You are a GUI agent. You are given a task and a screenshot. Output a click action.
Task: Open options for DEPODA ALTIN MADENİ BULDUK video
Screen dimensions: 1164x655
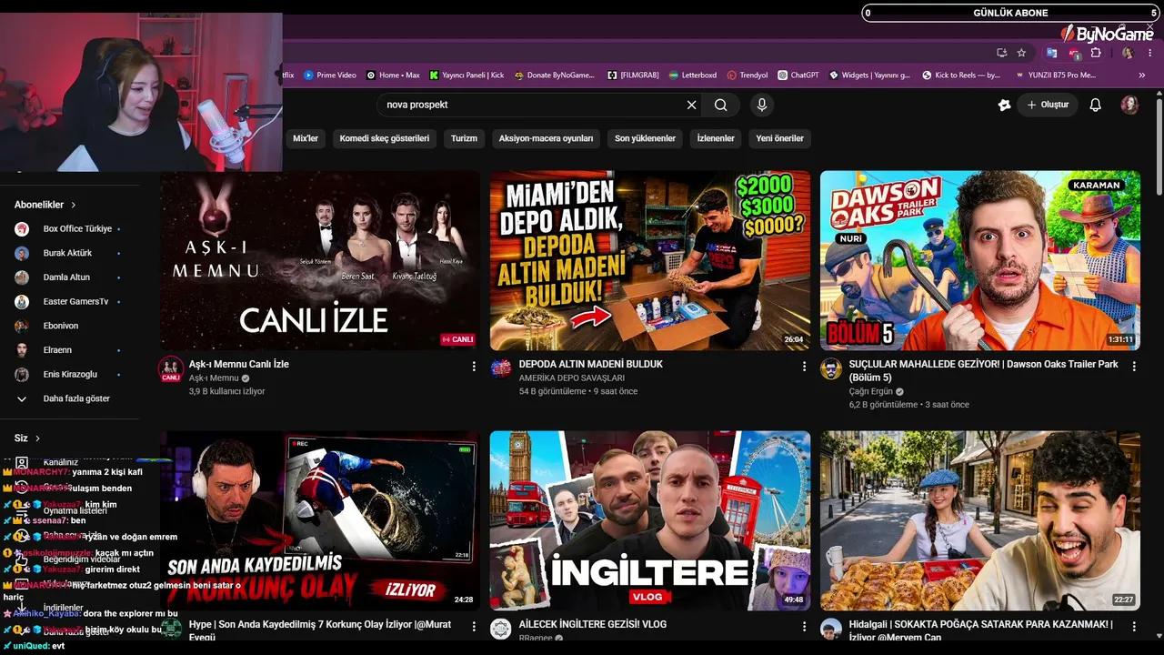[x=804, y=366]
